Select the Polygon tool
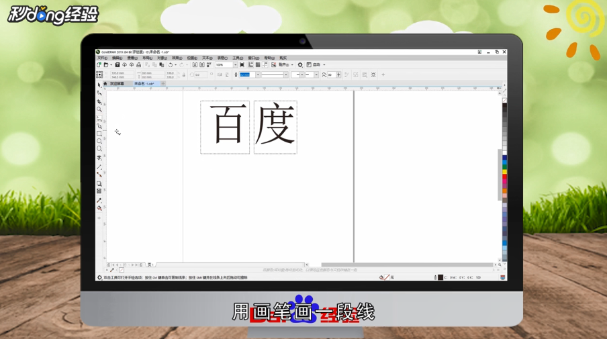607x339 pixels. point(99,148)
